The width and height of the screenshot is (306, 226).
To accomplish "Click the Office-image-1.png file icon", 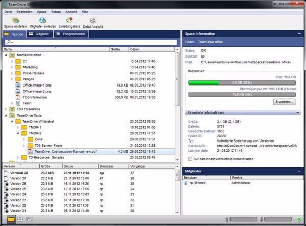I will point(18,85).
